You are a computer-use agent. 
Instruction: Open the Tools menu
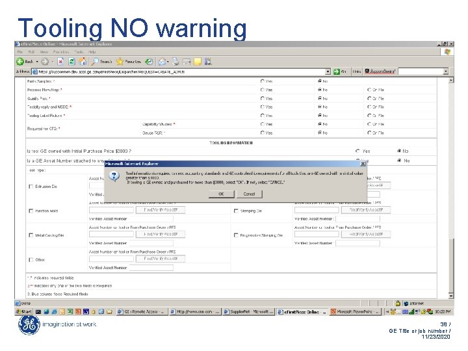(79, 52)
